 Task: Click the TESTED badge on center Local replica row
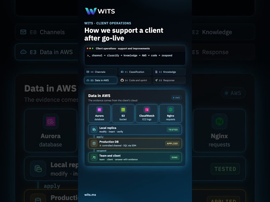(x=173, y=130)
